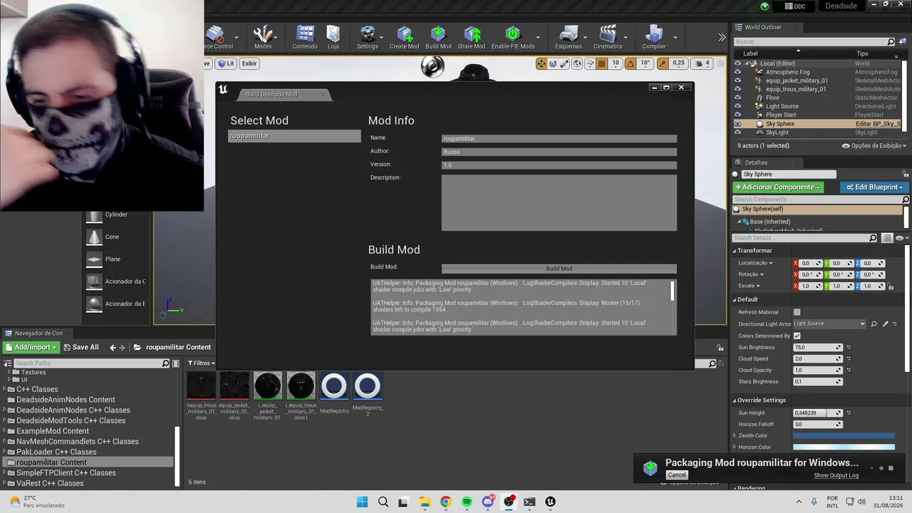Open Spotify from the taskbar
Viewport: 912px width, 513px height.
[x=467, y=502]
